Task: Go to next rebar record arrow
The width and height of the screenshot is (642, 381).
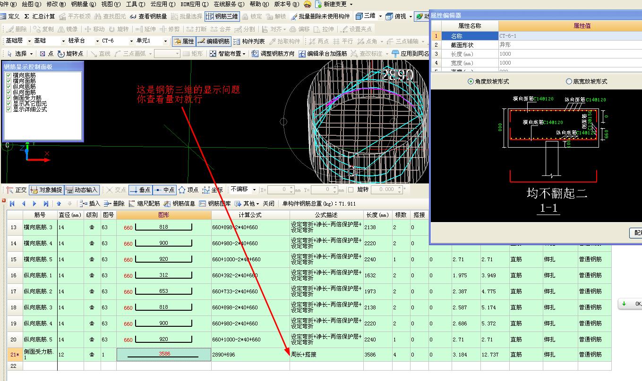Action: tap(34, 204)
